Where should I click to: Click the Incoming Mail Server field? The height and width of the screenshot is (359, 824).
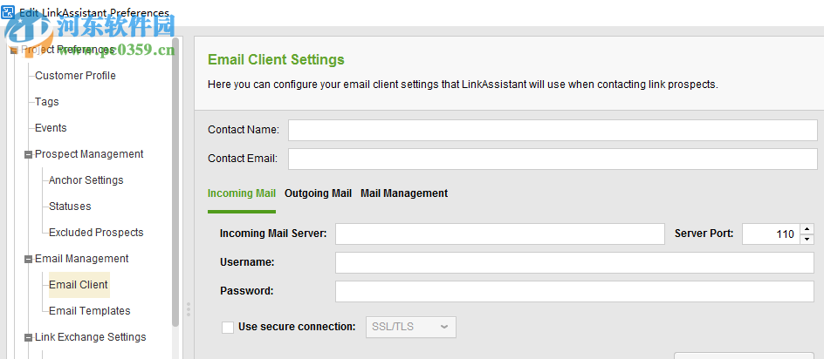[500, 234]
